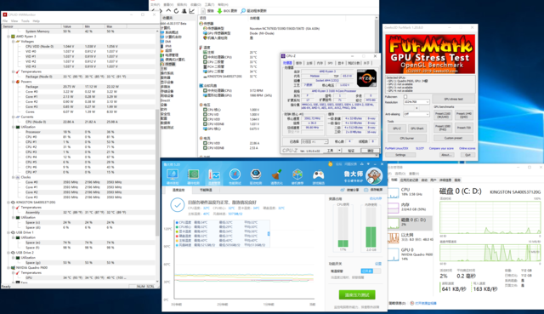Click FurMark Quit button

pyautogui.click(x=467, y=155)
